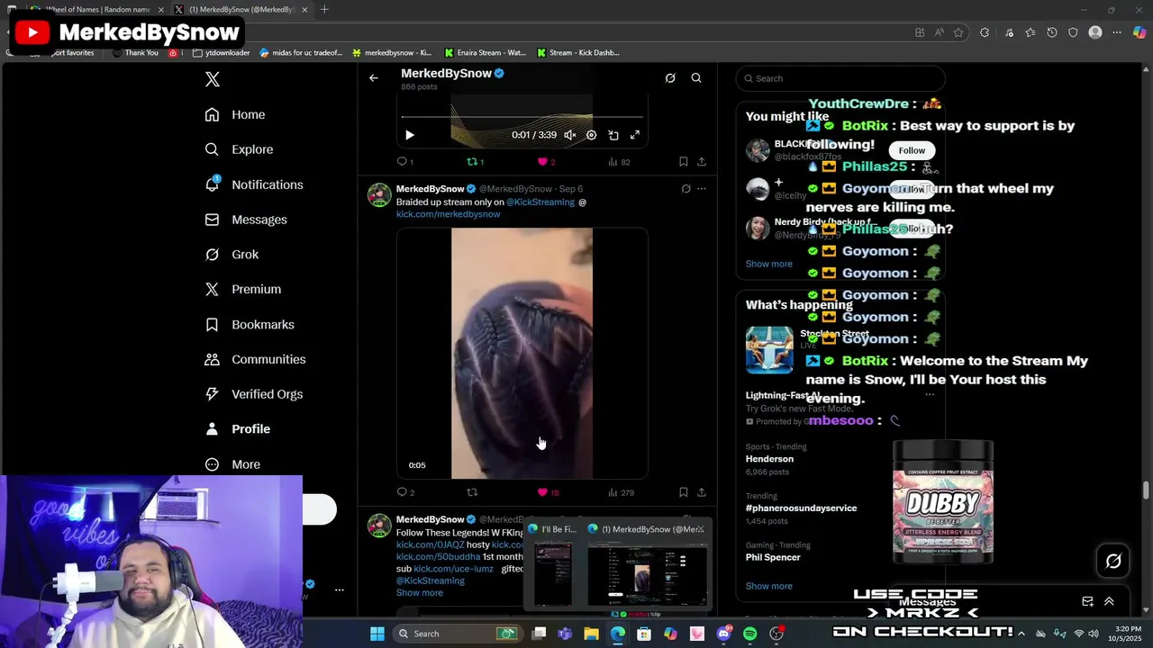Reply to the post with 1 comment
This screenshot has height=648, width=1153.
tap(404, 162)
